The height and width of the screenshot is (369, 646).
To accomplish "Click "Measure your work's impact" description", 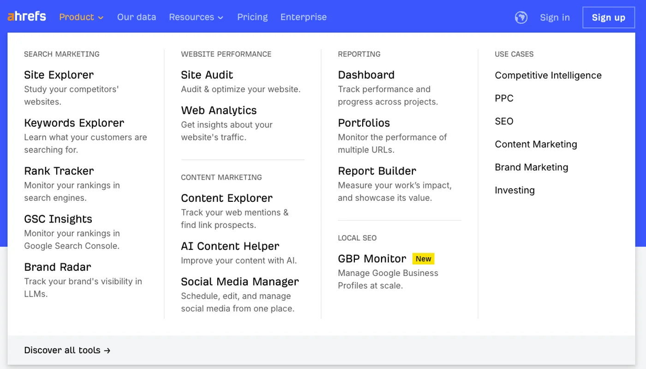I will pos(395,192).
